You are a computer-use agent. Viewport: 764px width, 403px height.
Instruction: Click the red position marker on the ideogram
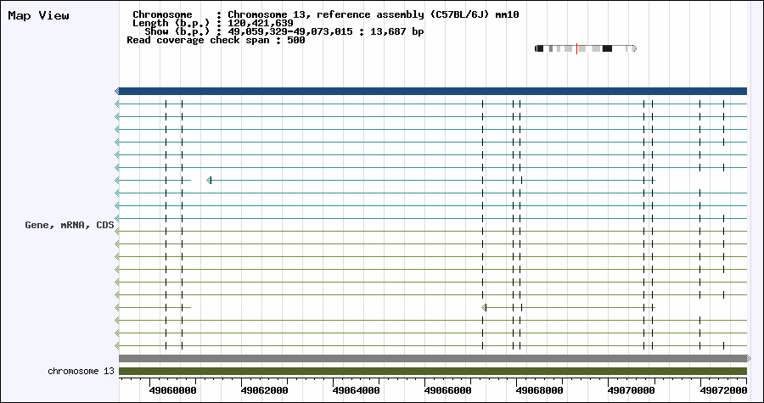click(576, 48)
